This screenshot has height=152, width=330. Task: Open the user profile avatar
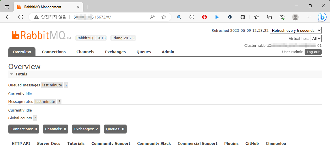(x=295, y=17)
